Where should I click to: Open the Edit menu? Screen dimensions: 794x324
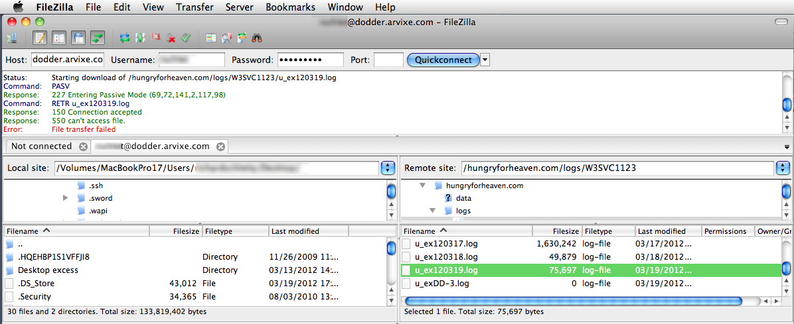click(121, 7)
